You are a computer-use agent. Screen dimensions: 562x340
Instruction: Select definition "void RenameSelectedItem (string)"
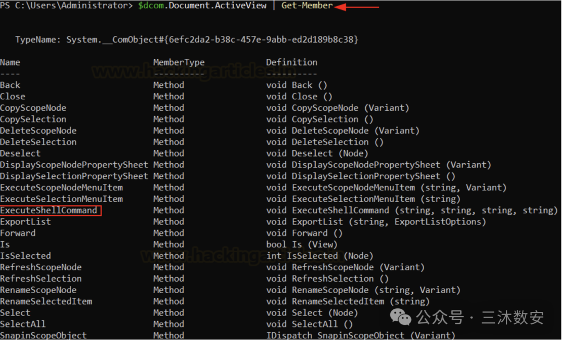348,302
